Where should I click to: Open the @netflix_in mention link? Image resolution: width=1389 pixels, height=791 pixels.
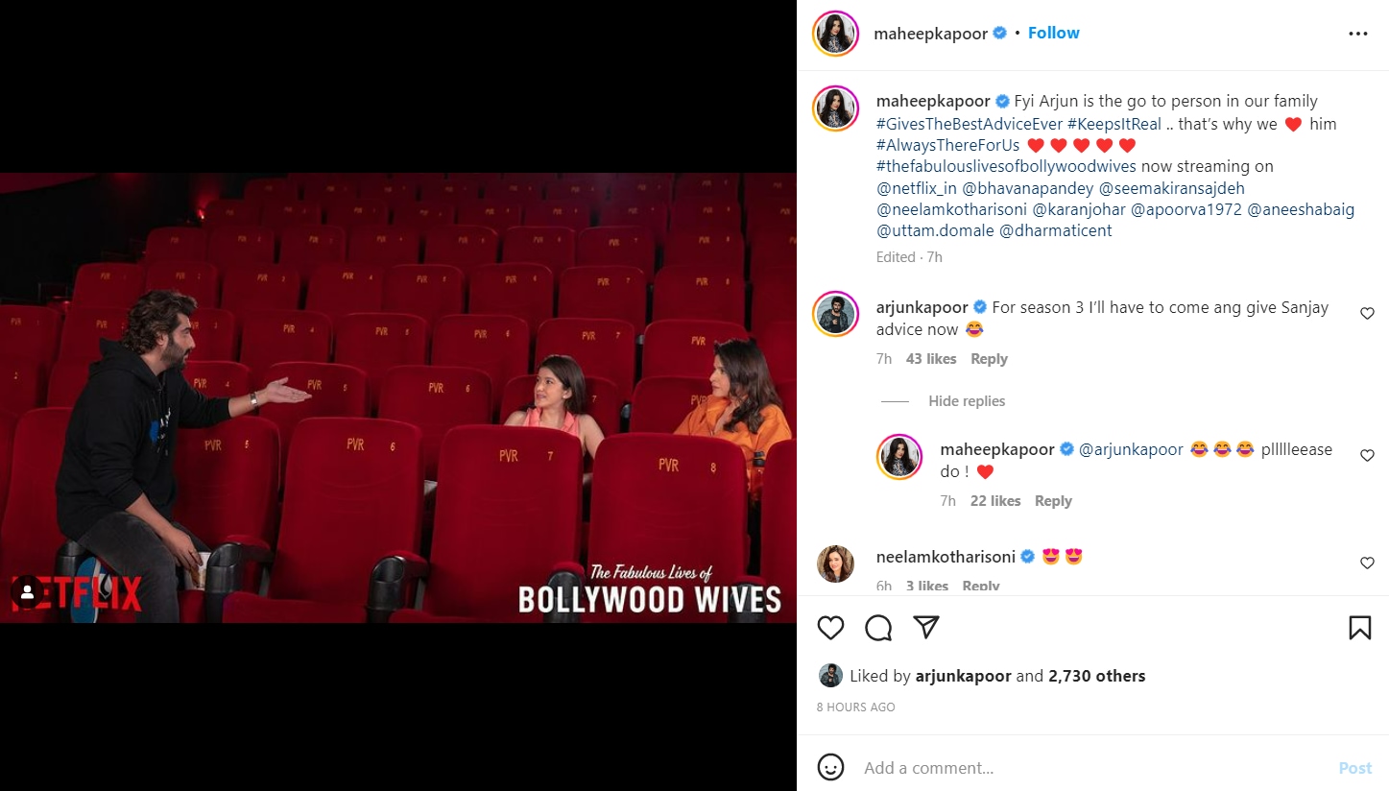pos(917,188)
